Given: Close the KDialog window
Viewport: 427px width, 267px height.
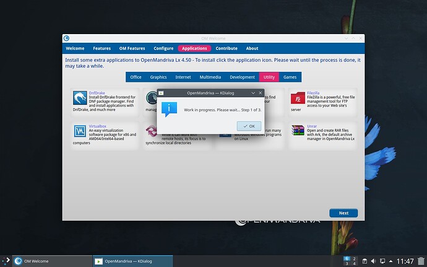Looking at the screenshot, I should click(x=261, y=93).
